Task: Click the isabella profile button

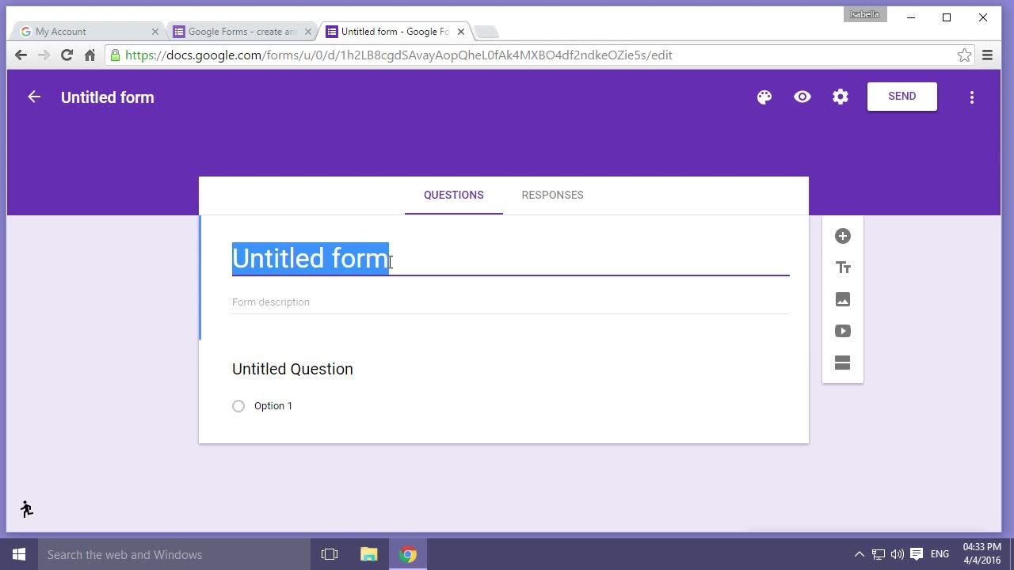Action: click(x=865, y=14)
